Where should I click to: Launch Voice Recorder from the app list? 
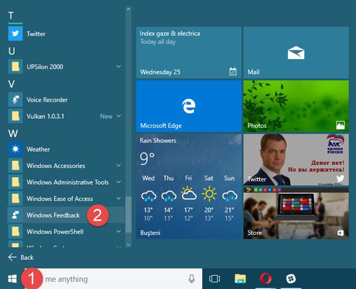pyautogui.click(x=47, y=100)
